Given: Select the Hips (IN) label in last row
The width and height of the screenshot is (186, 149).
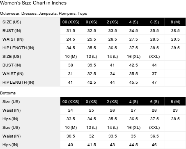Looking at the screenshot, I should pyautogui.click(x=10, y=145).
